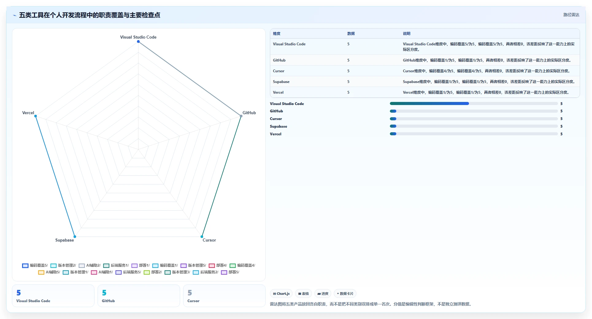Click the Visual Studio Code radar data point
This screenshot has width=592, height=319.
pyautogui.click(x=138, y=42)
